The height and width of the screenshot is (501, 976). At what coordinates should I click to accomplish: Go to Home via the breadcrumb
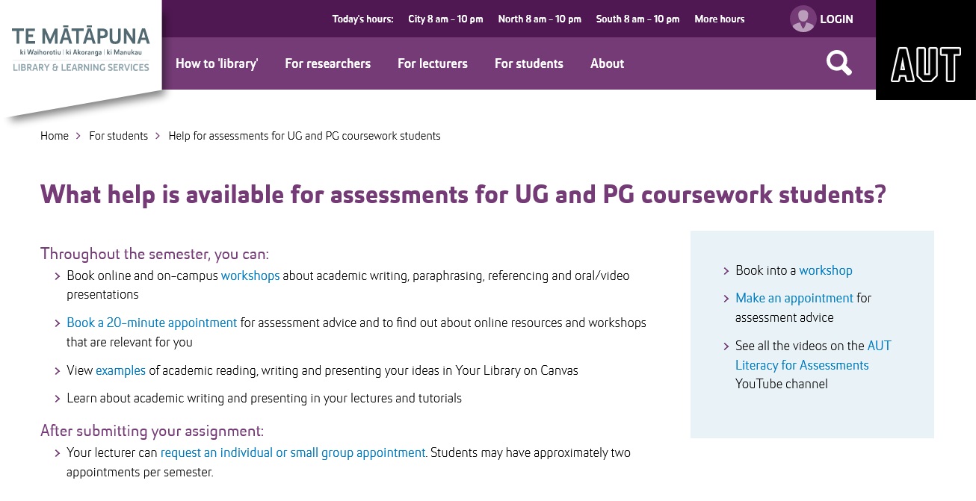[54, 136]
